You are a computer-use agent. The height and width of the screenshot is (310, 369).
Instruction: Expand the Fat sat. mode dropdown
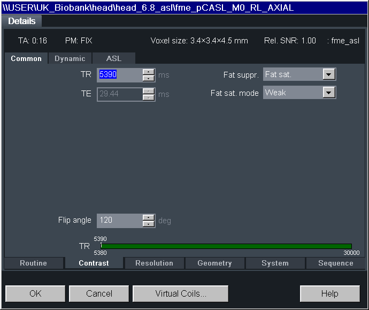click(329, 93)
